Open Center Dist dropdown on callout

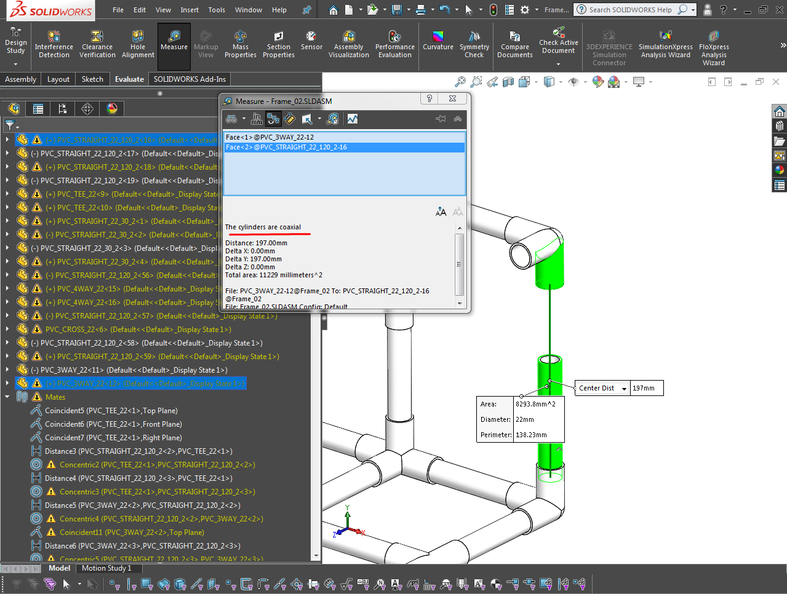(x=624, y=389)
